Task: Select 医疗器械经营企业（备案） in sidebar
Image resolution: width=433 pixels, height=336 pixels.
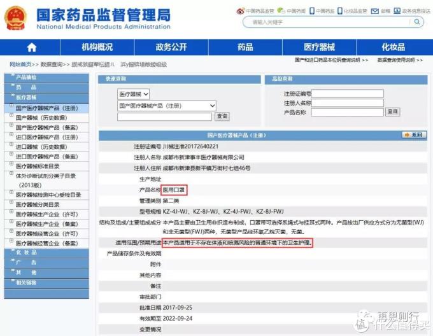Action: click(46, 243)
